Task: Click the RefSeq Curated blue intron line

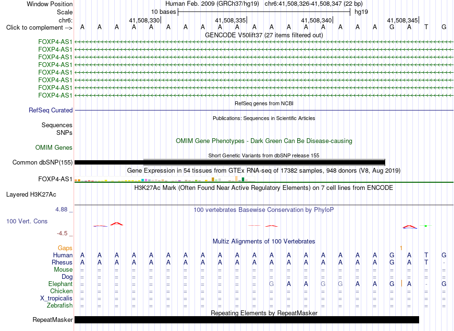Action: tap(264, 110)
